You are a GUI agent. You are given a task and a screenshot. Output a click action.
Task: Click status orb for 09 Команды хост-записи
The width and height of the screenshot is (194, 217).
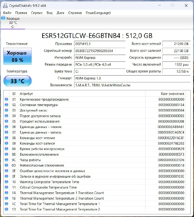[6, 143]
